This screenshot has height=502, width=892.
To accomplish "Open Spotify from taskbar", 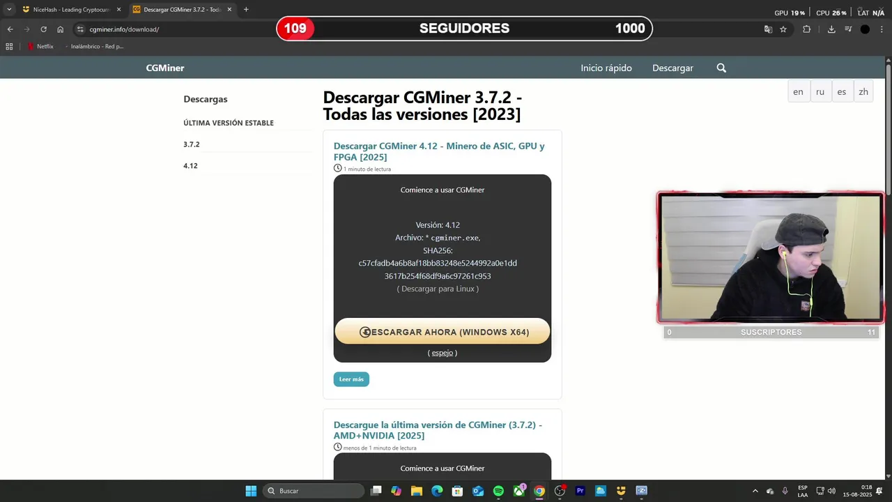I will (x=498, y=491).
